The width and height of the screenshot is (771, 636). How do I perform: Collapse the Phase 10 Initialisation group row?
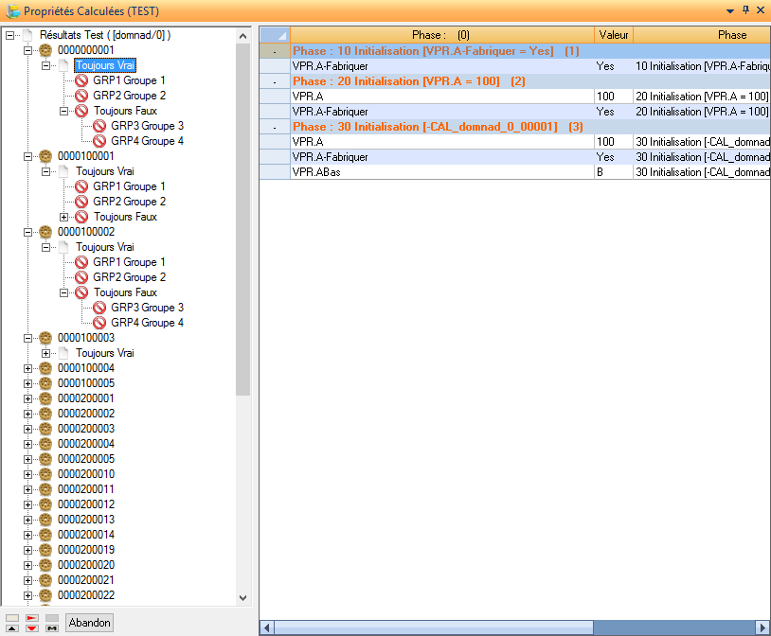[275, 51]
